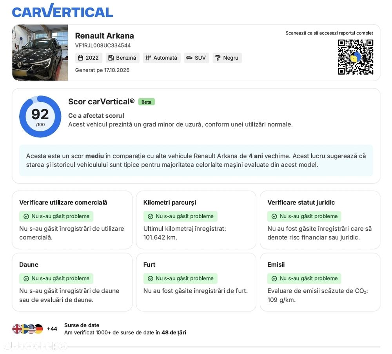Image resolution: width=392 pixels, height=354 pixels.
Task: Click the Emisii card heading
Action: tap(276, 265)
